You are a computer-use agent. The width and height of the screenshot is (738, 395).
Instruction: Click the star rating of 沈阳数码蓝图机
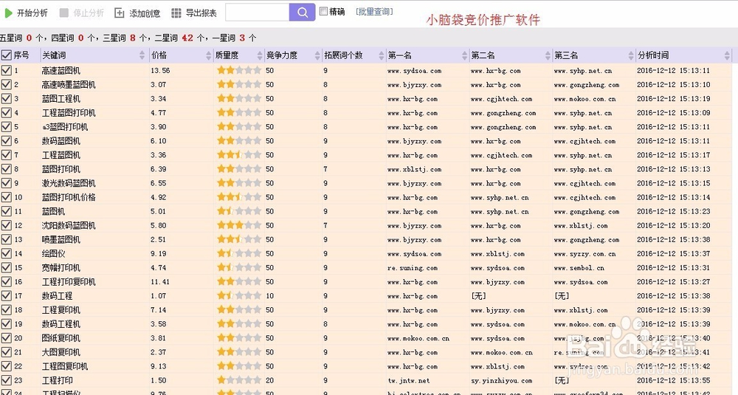click(239, 225)
